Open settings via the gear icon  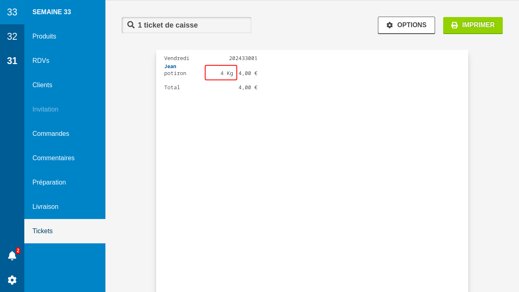point(12,280)
